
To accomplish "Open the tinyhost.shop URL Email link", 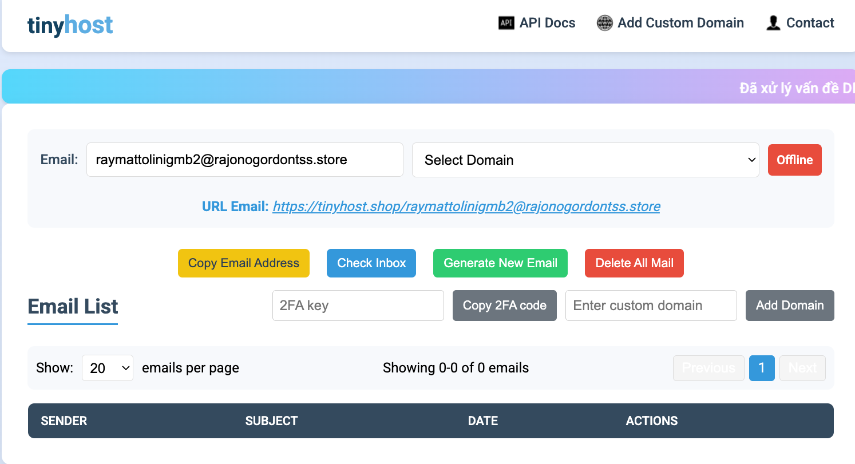I will pyautogui.click(x=466, y=206).
